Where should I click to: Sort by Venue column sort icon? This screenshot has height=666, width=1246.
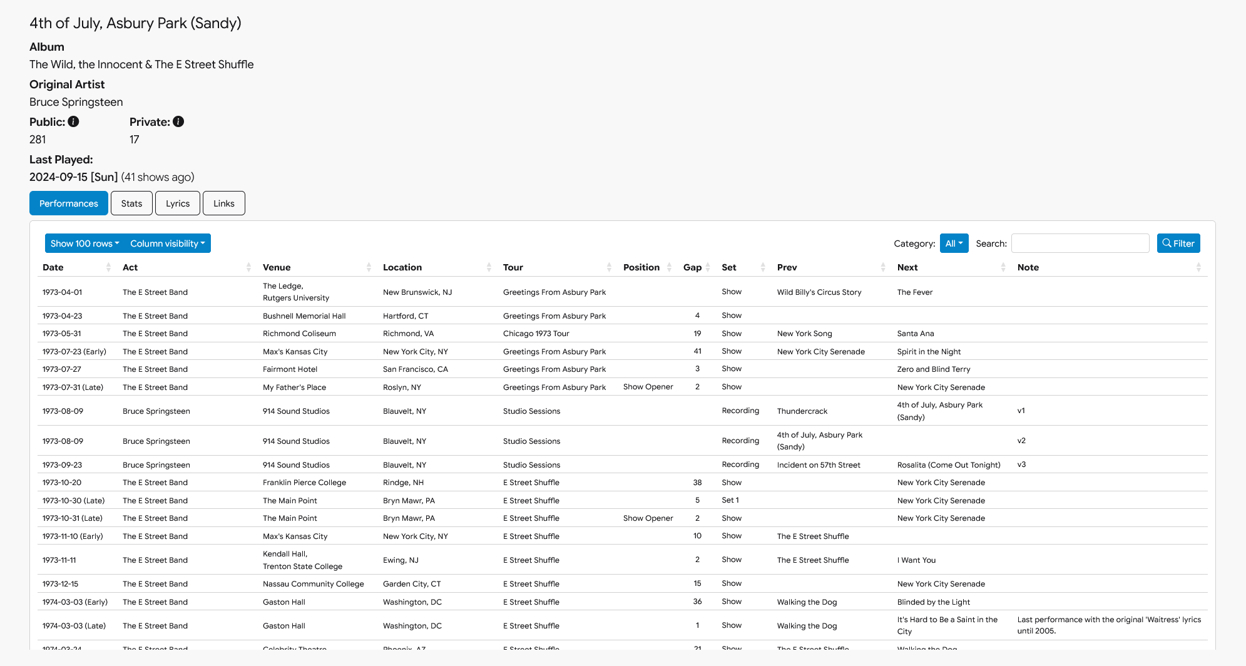coord(369,267)
